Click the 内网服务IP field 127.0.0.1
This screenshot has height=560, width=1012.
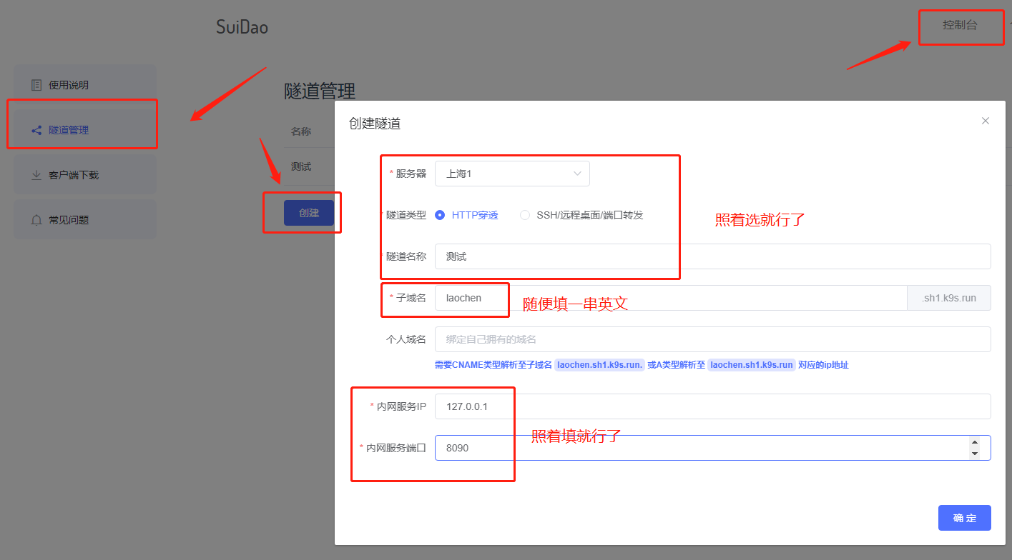pyautogui.click(x=713, y=406)
